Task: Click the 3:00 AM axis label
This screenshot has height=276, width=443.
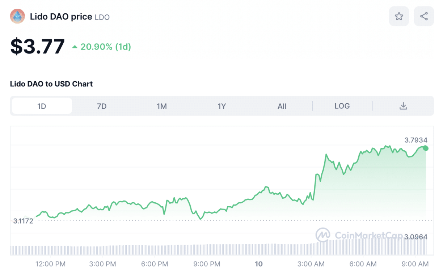Action: coord(311,264)
